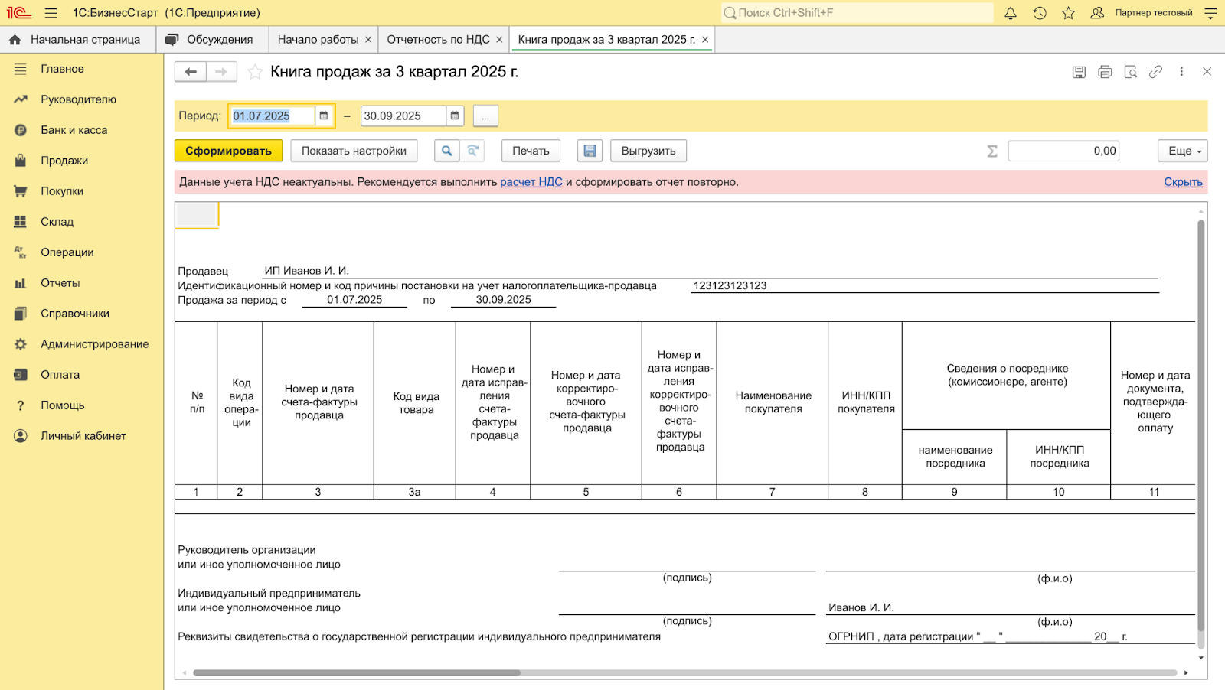Click the Скрыть link in warning
1225x690 pixels.
click(x=1183, y=182)
